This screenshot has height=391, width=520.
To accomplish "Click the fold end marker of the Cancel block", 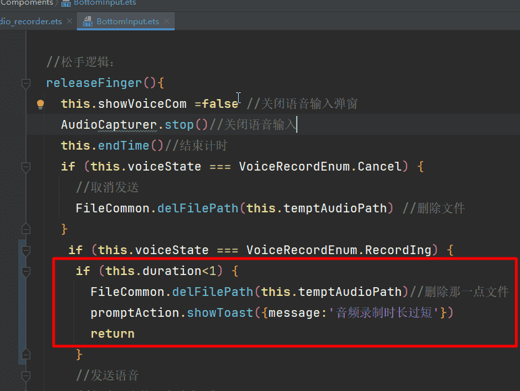I will click(26, 229).
